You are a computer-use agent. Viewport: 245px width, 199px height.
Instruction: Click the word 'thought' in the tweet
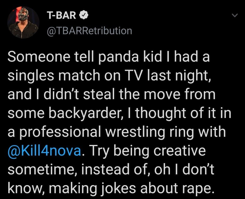point(161,113)
